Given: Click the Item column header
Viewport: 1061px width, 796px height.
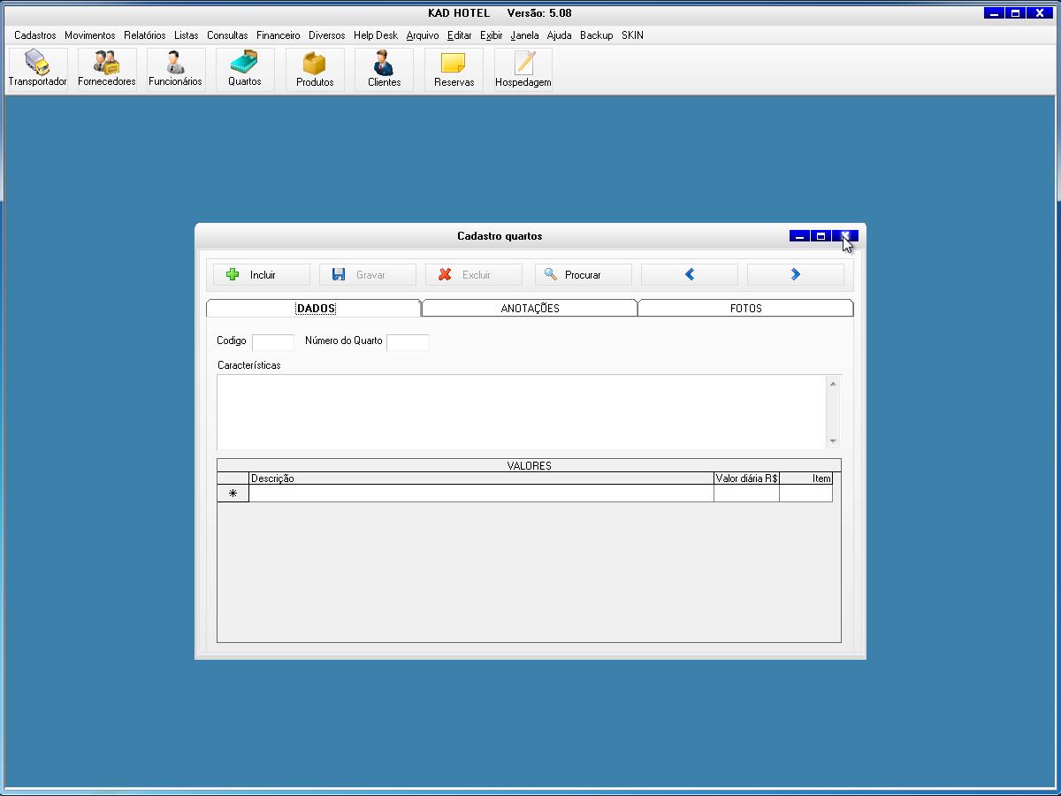Looking at the screenshot, I should pyautogui.click(x=805, y=478).
